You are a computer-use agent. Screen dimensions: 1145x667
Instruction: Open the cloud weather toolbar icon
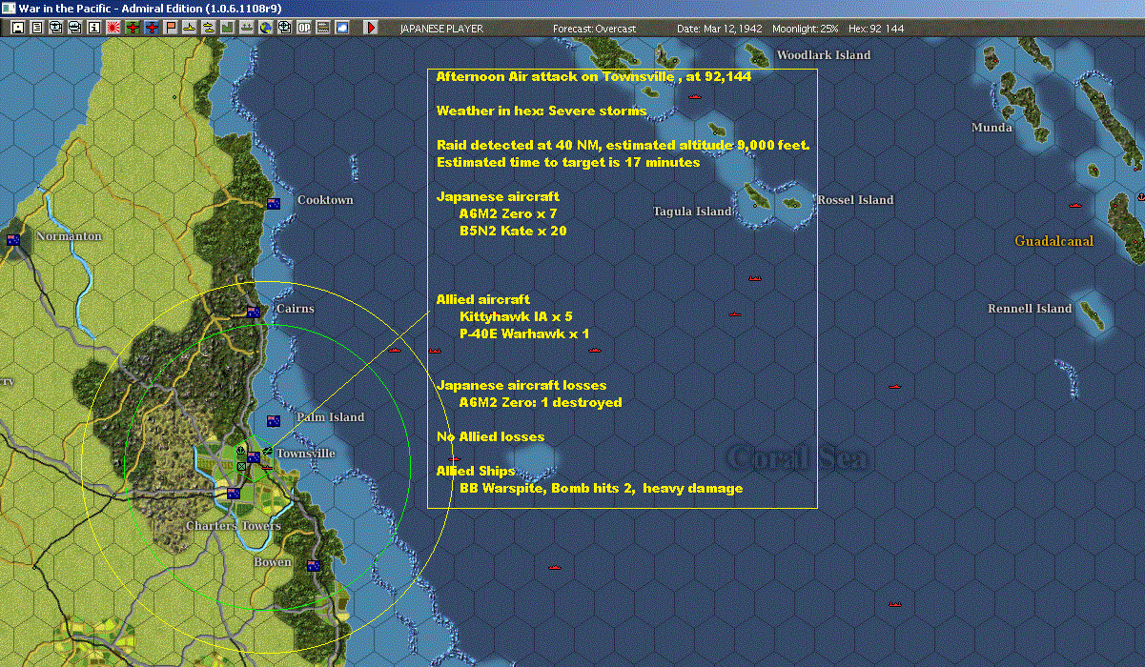(342, 28)
